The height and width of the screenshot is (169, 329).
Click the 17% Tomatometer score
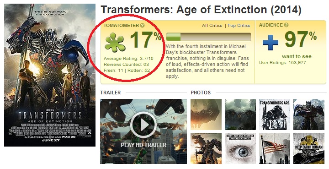[146, 39]
